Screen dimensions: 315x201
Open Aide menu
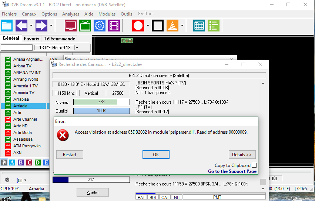[x=89, y=14]
